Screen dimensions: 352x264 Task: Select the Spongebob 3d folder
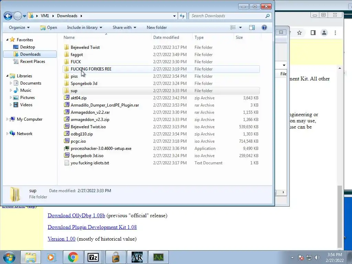tap(161, 83)
